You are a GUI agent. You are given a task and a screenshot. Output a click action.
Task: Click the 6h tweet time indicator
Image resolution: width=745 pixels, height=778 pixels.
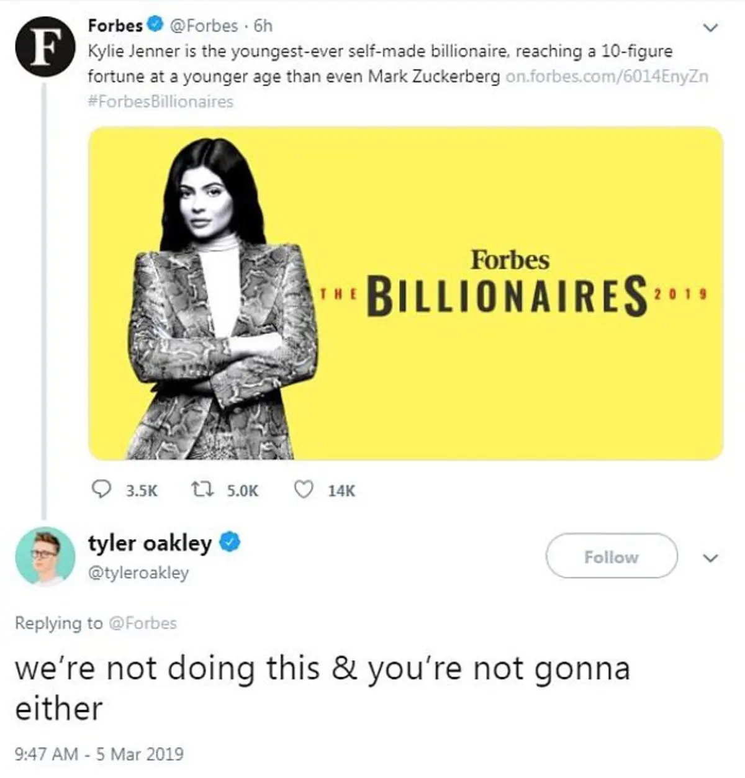(264, 25)
